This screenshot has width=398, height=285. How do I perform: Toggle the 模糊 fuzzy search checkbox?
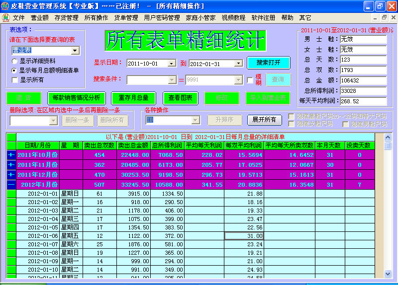tap(250, 80)
